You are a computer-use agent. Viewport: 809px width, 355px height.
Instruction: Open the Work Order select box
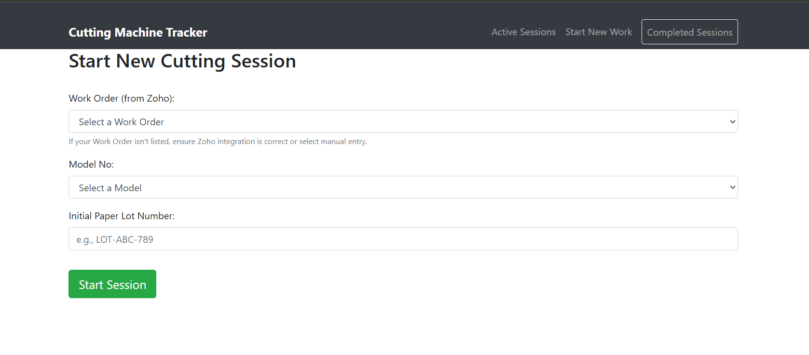pos(403,122)
